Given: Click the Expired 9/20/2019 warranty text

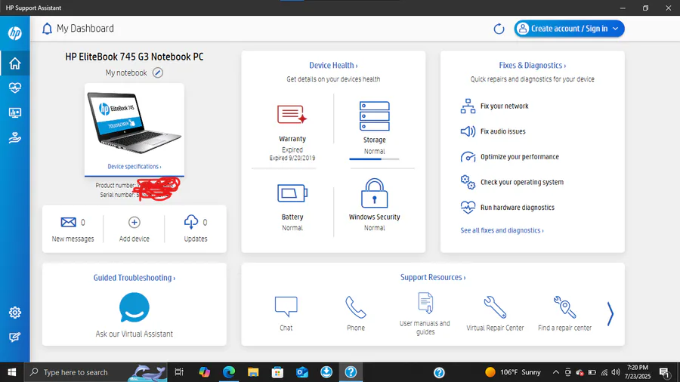Looking at the screenshot, I should 292,158.
